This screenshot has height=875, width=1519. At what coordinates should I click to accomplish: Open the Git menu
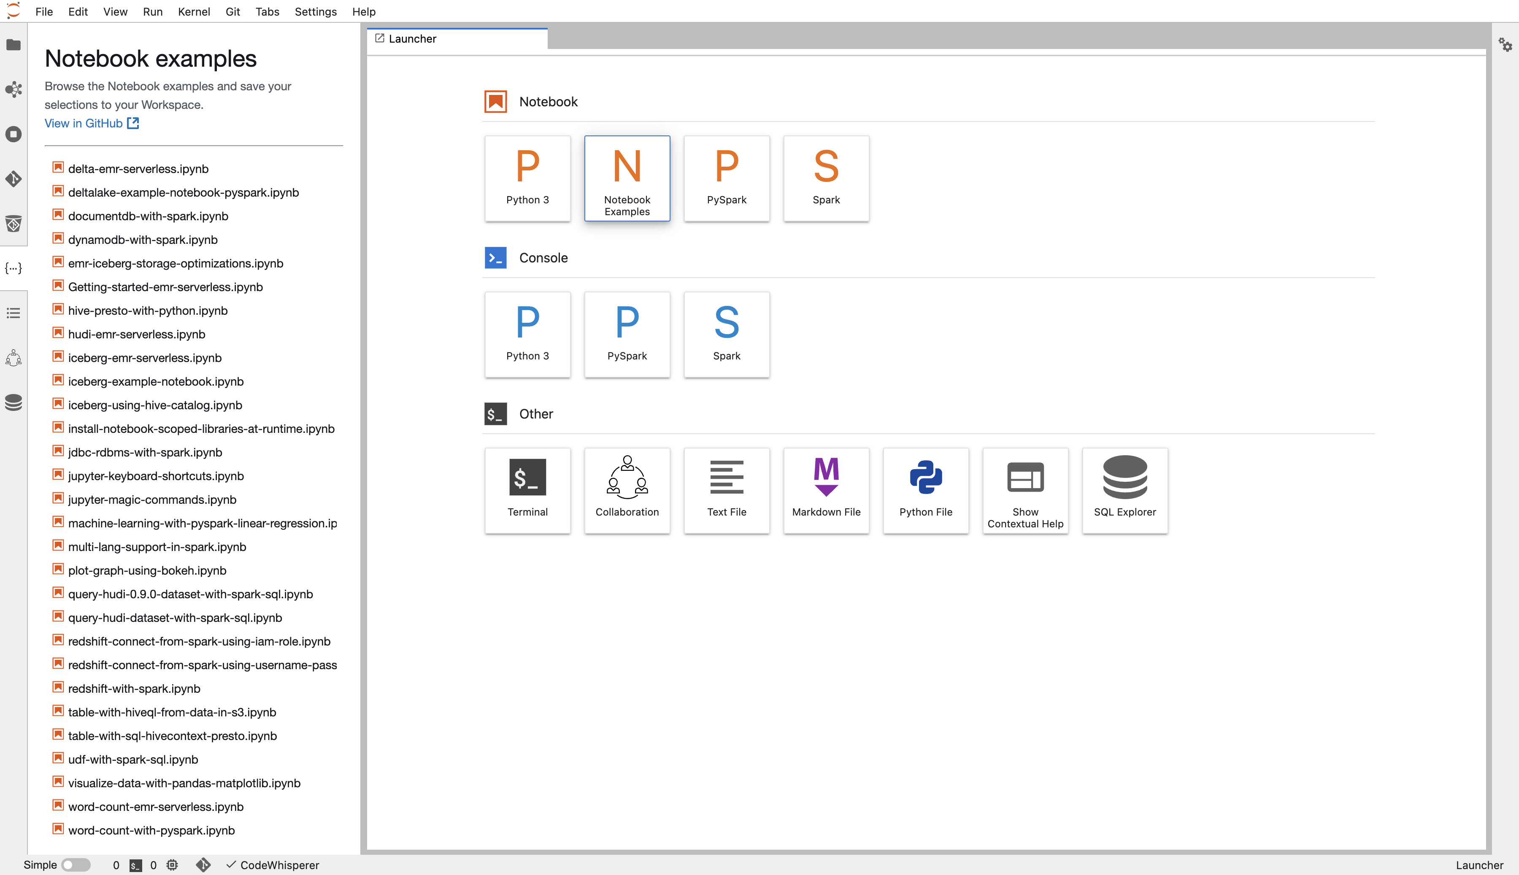click(x=232, y=11)
